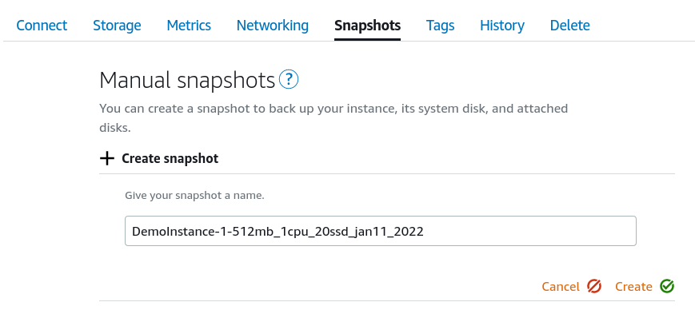
Task: Click the snapshot backup description paragraph
Action: point(334,118)
